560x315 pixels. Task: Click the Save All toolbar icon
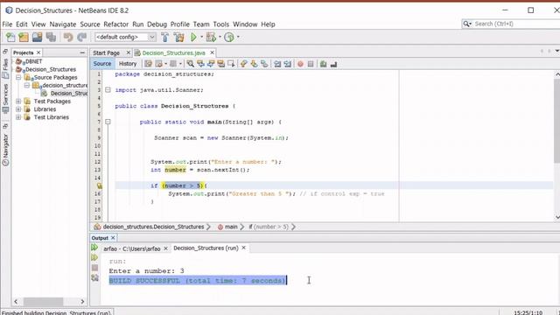51,37
